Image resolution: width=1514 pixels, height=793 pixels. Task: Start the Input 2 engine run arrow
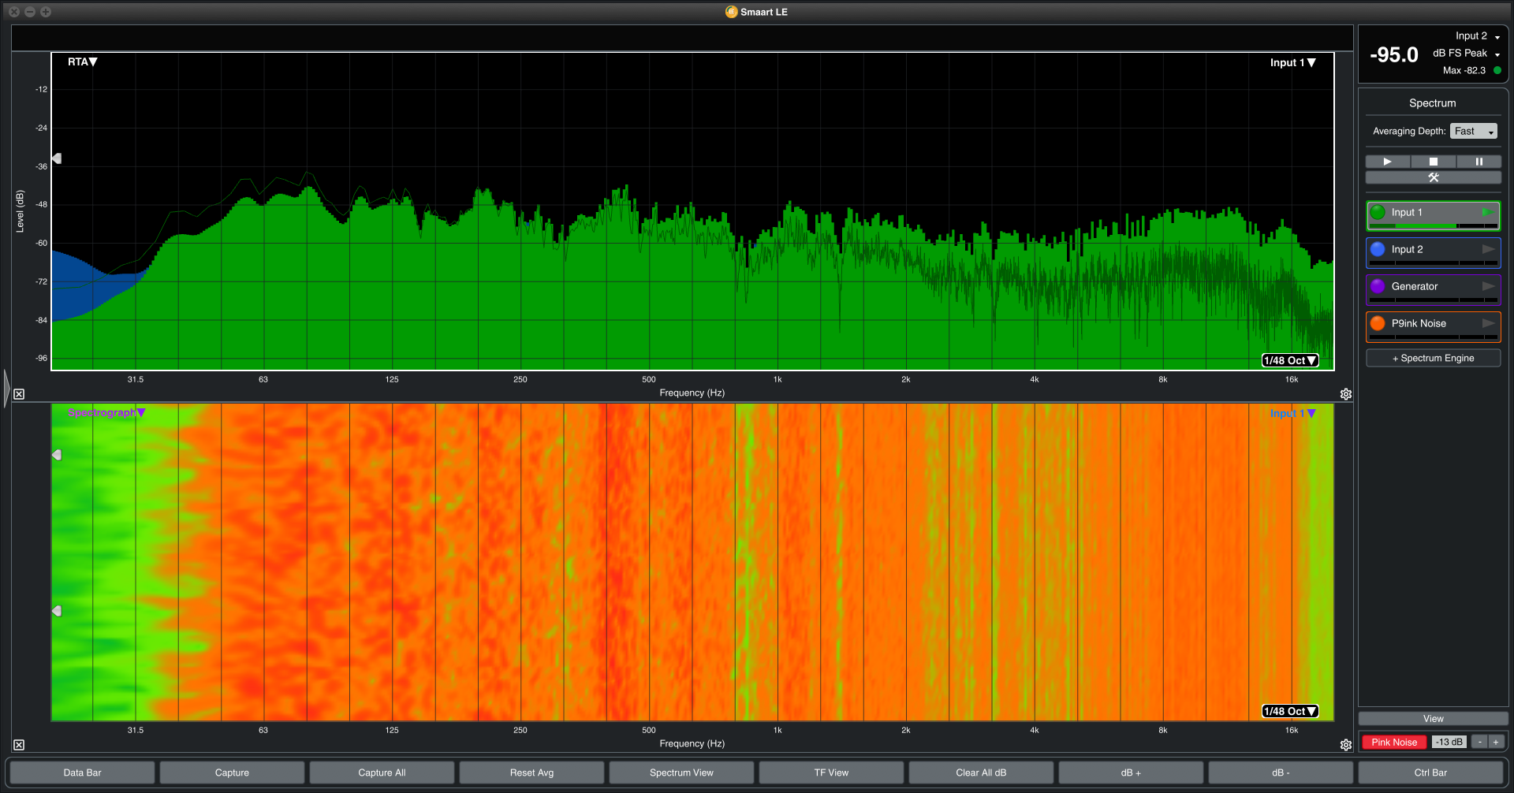(1488, 249)
